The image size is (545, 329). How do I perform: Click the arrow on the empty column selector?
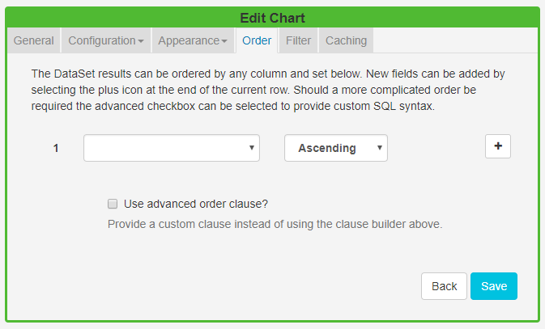pos(252,148)
